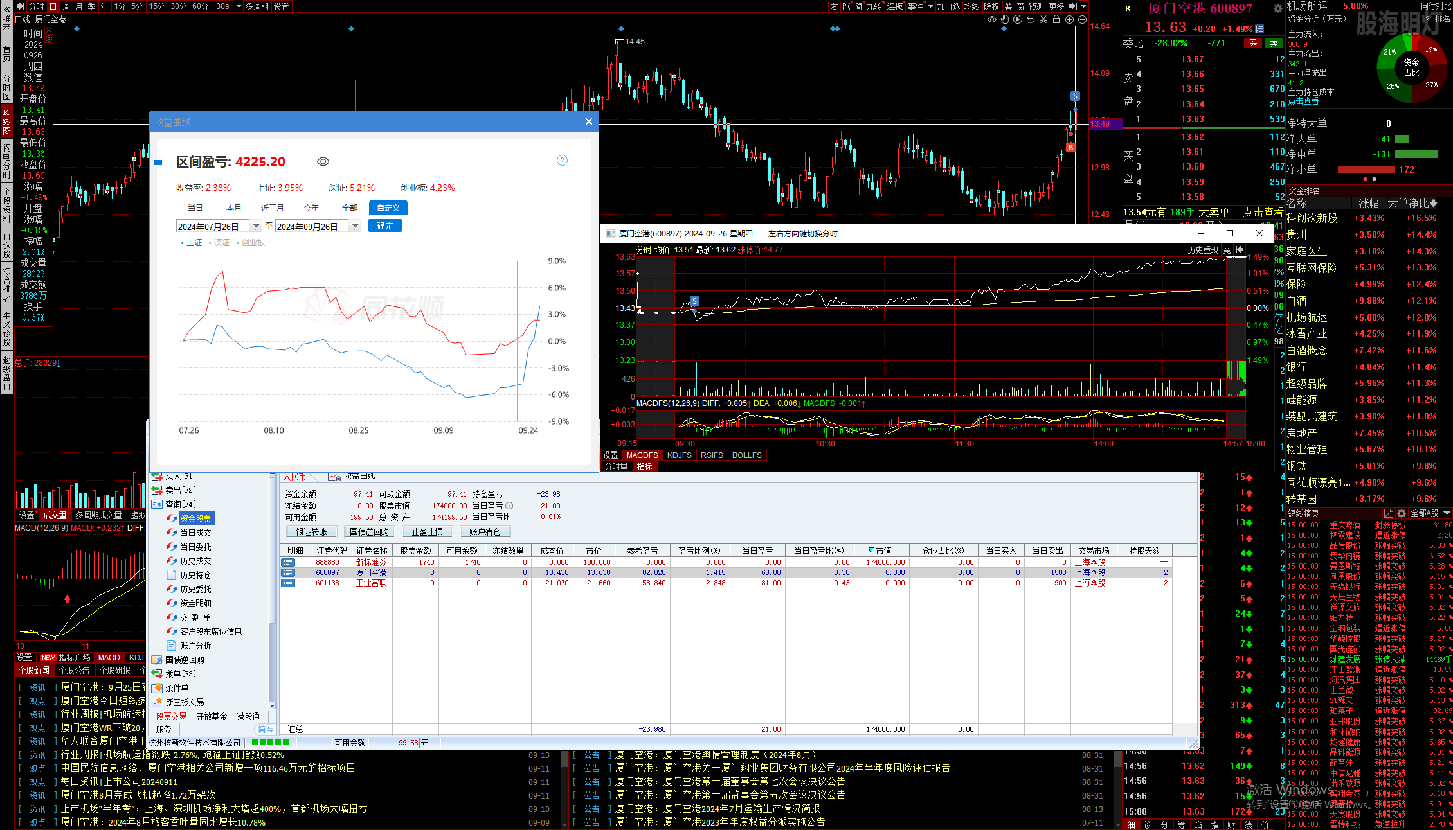Open stock panel gear settings for 厦门空港
The width and height of the screenshot is (1453, 830).
pos(1278,8)
